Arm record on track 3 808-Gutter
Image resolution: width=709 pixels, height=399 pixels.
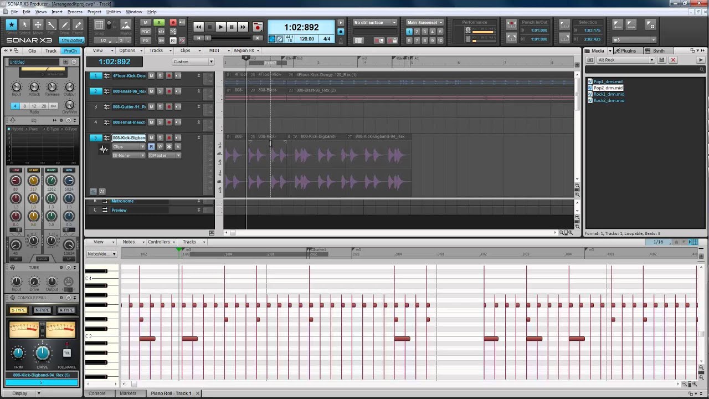[x=169, y=107]
